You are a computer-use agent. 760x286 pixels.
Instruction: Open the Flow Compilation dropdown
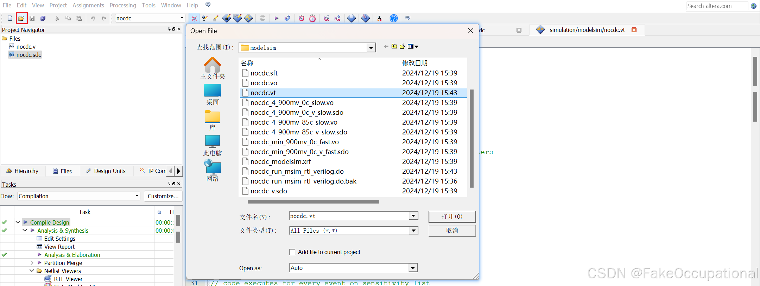click(78, 196)
